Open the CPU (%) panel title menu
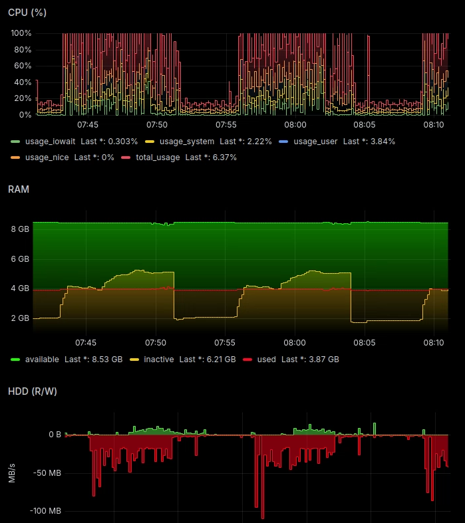 click(27, 13)
